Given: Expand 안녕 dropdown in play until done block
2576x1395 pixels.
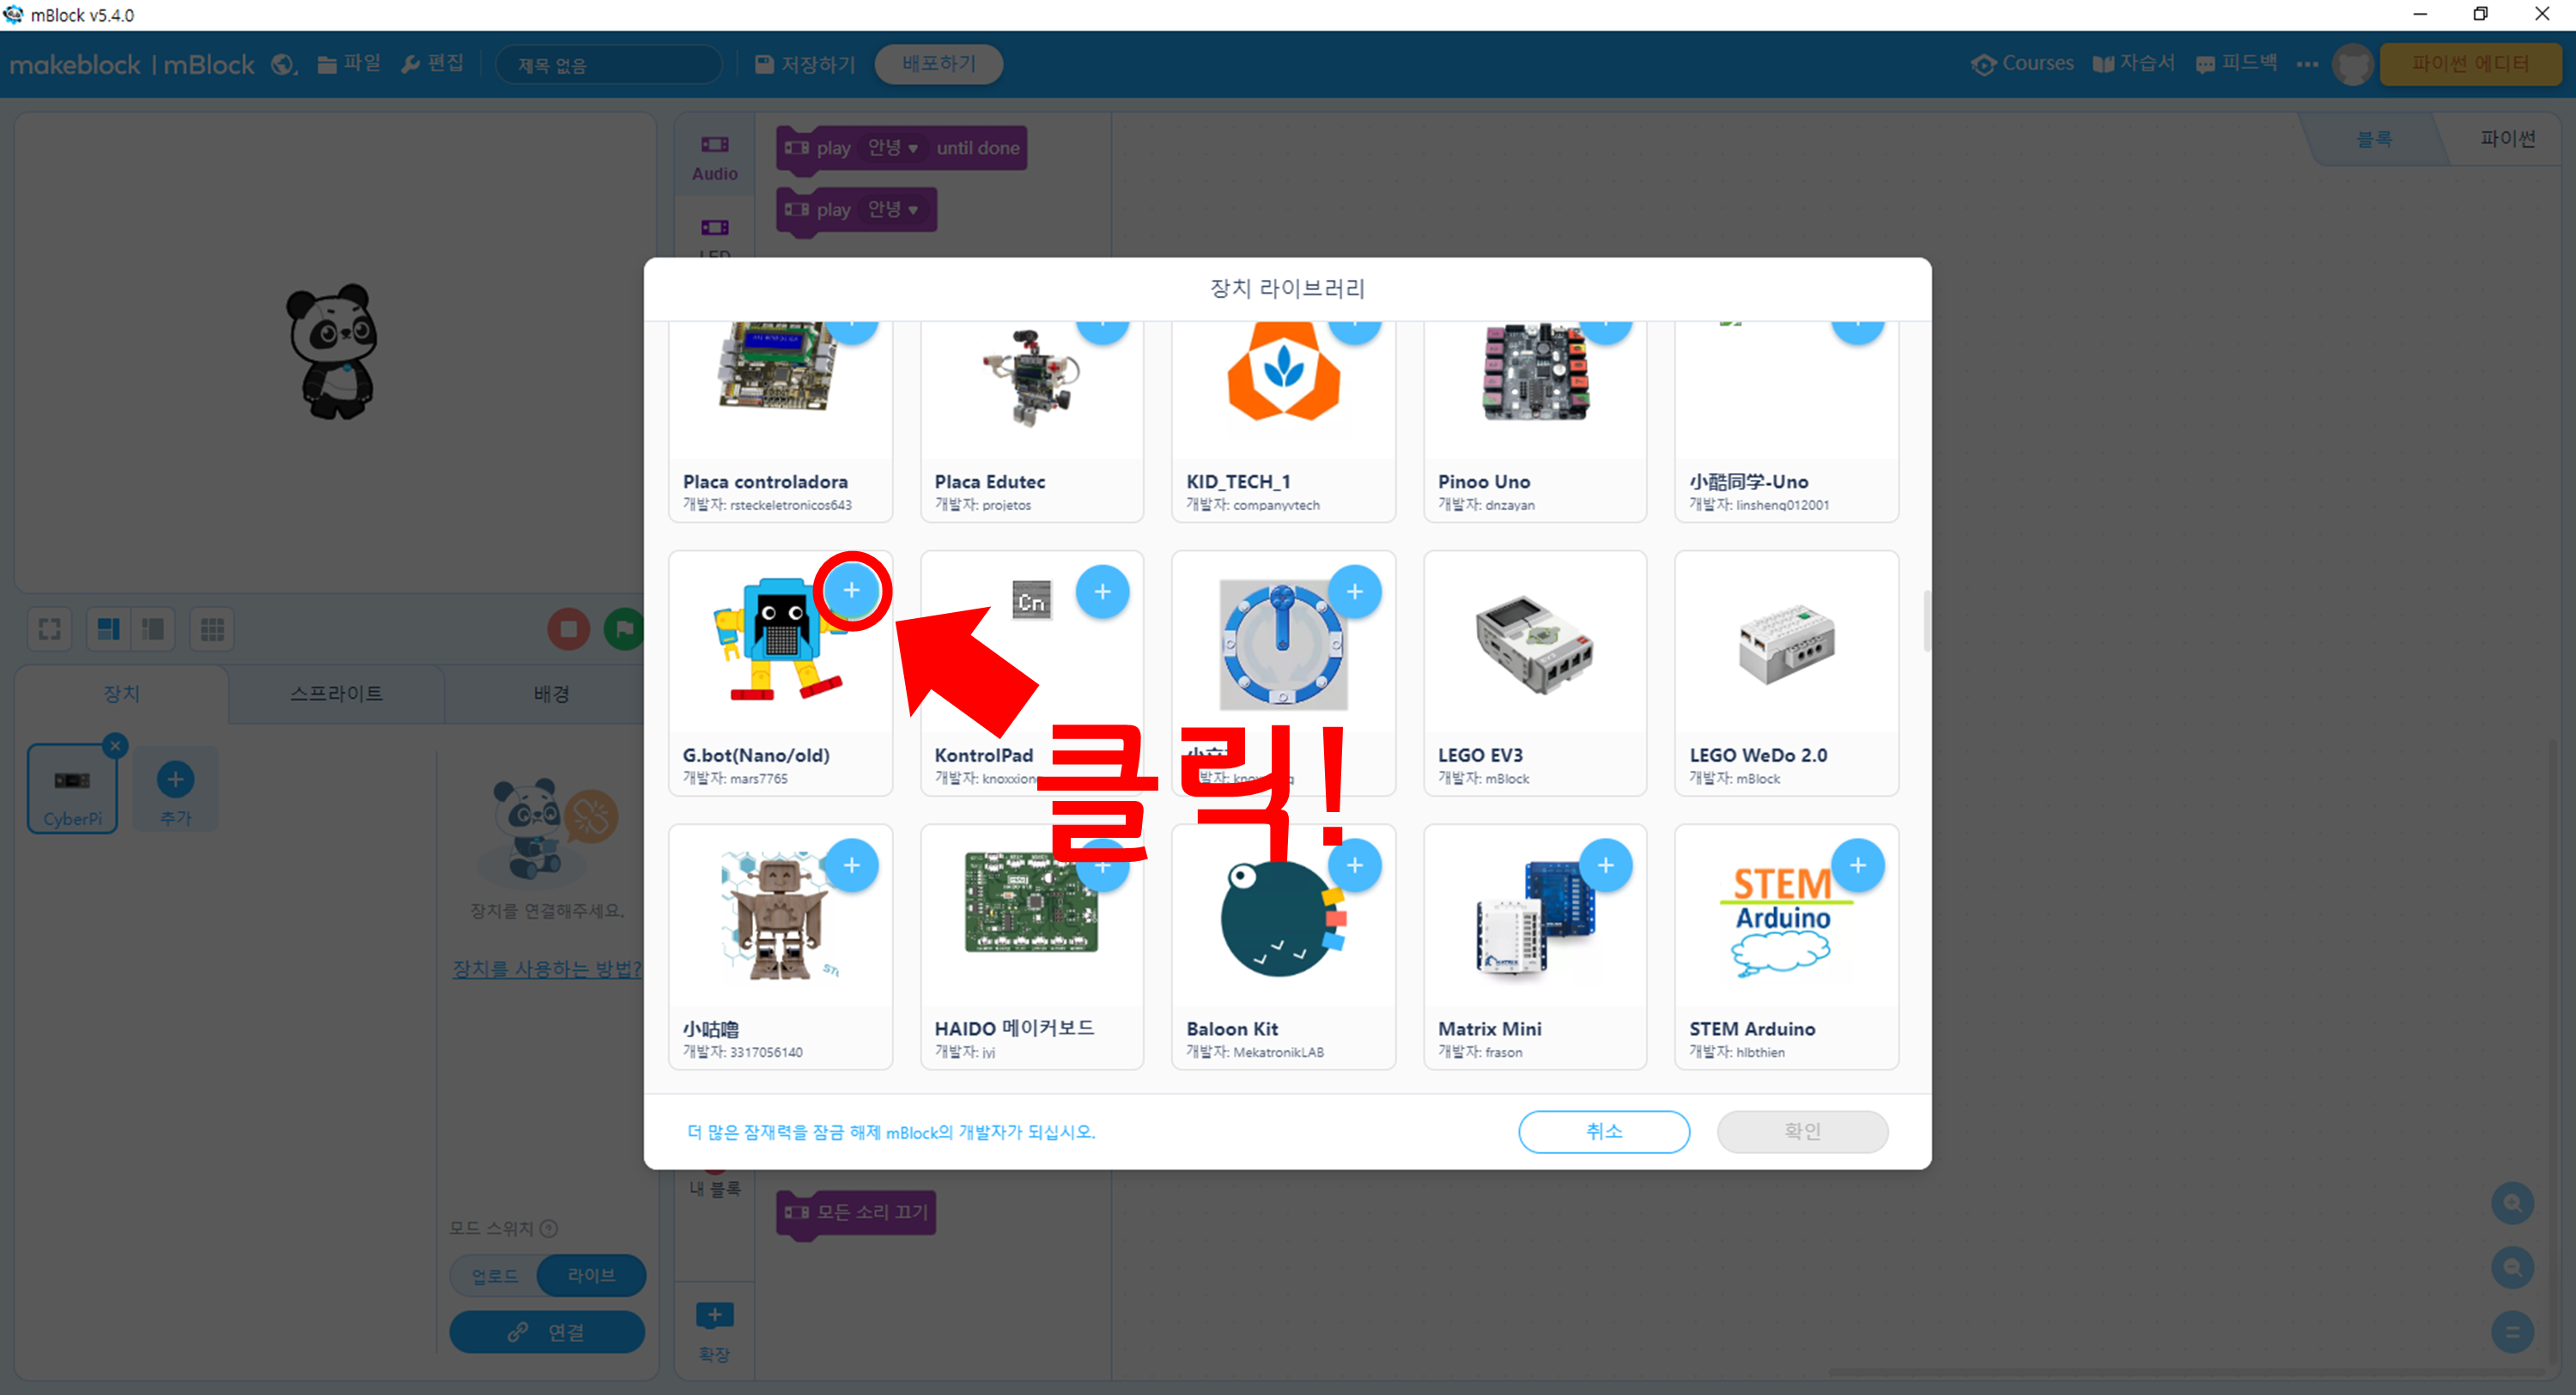Looking at the screenshot, I should pos(892,148).
